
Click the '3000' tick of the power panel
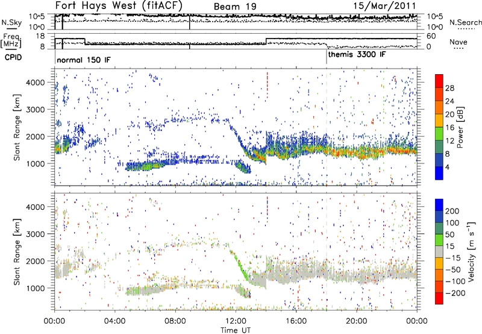coord(35,110)
